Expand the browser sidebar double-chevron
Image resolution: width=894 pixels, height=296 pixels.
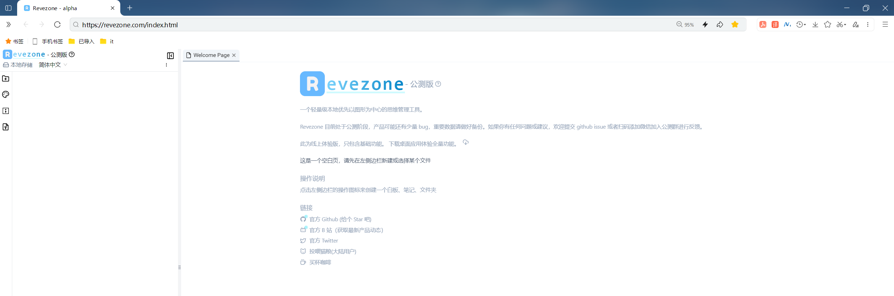(8, 24)
